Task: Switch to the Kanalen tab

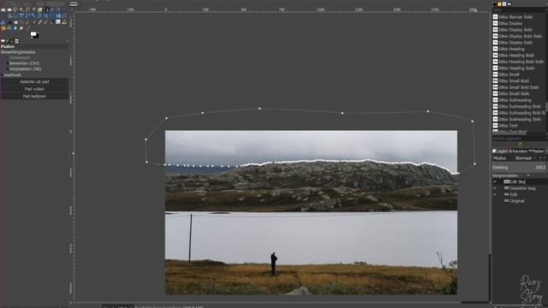Action: (518, 151)
